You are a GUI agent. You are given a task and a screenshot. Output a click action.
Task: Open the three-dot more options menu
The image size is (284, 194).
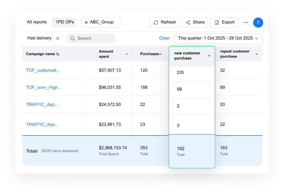coord(245,23)
